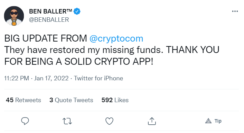Open the three-dot more options menu
This screenshot has width=244, height=133.
[x=235, y=11]
